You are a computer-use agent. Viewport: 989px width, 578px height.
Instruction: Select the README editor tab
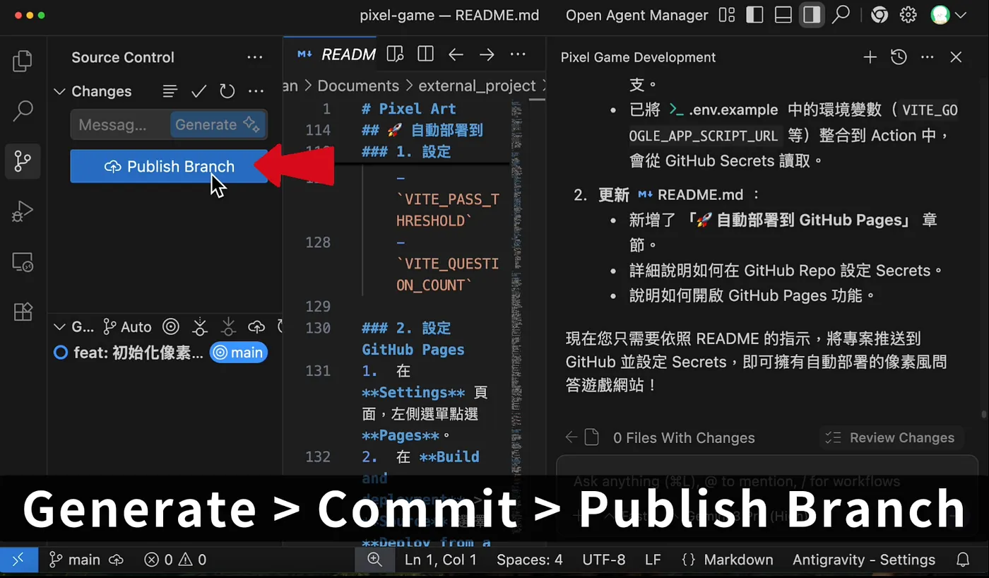pos(336,54)
